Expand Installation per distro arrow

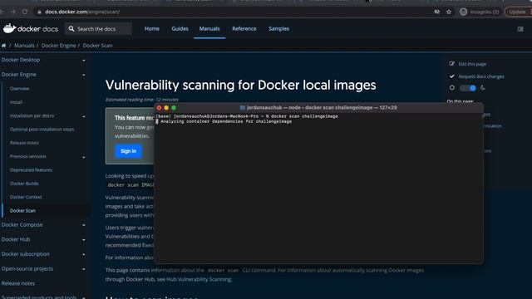pos(84,116)
